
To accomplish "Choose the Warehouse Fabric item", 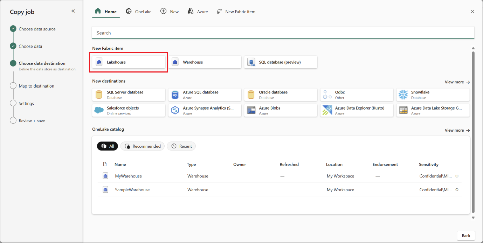I will coord(205,62).
